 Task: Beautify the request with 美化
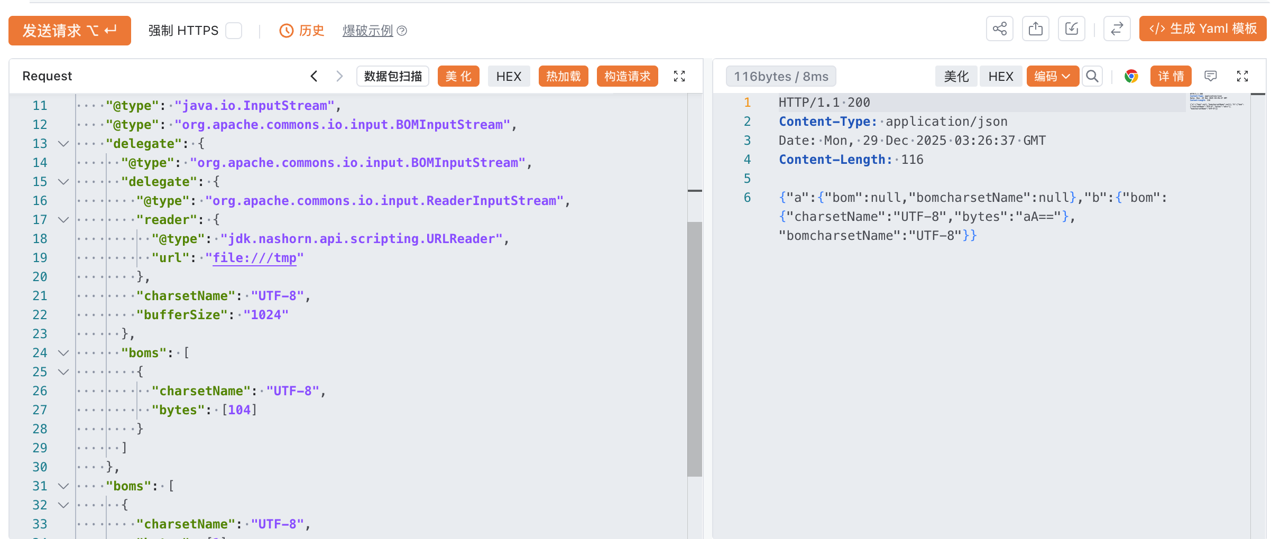click(458, 76)
